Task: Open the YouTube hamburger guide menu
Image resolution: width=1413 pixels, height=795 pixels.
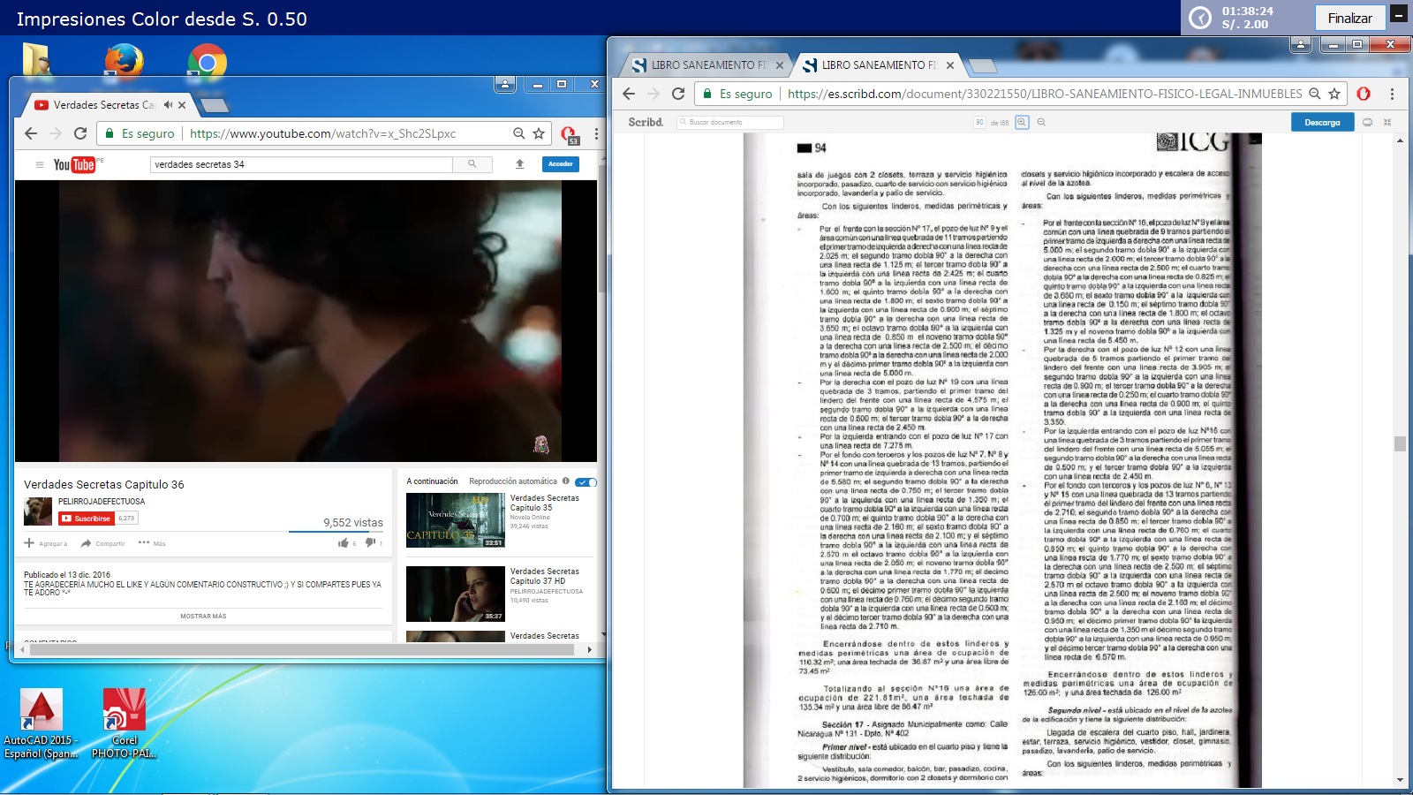Action: 39,165
